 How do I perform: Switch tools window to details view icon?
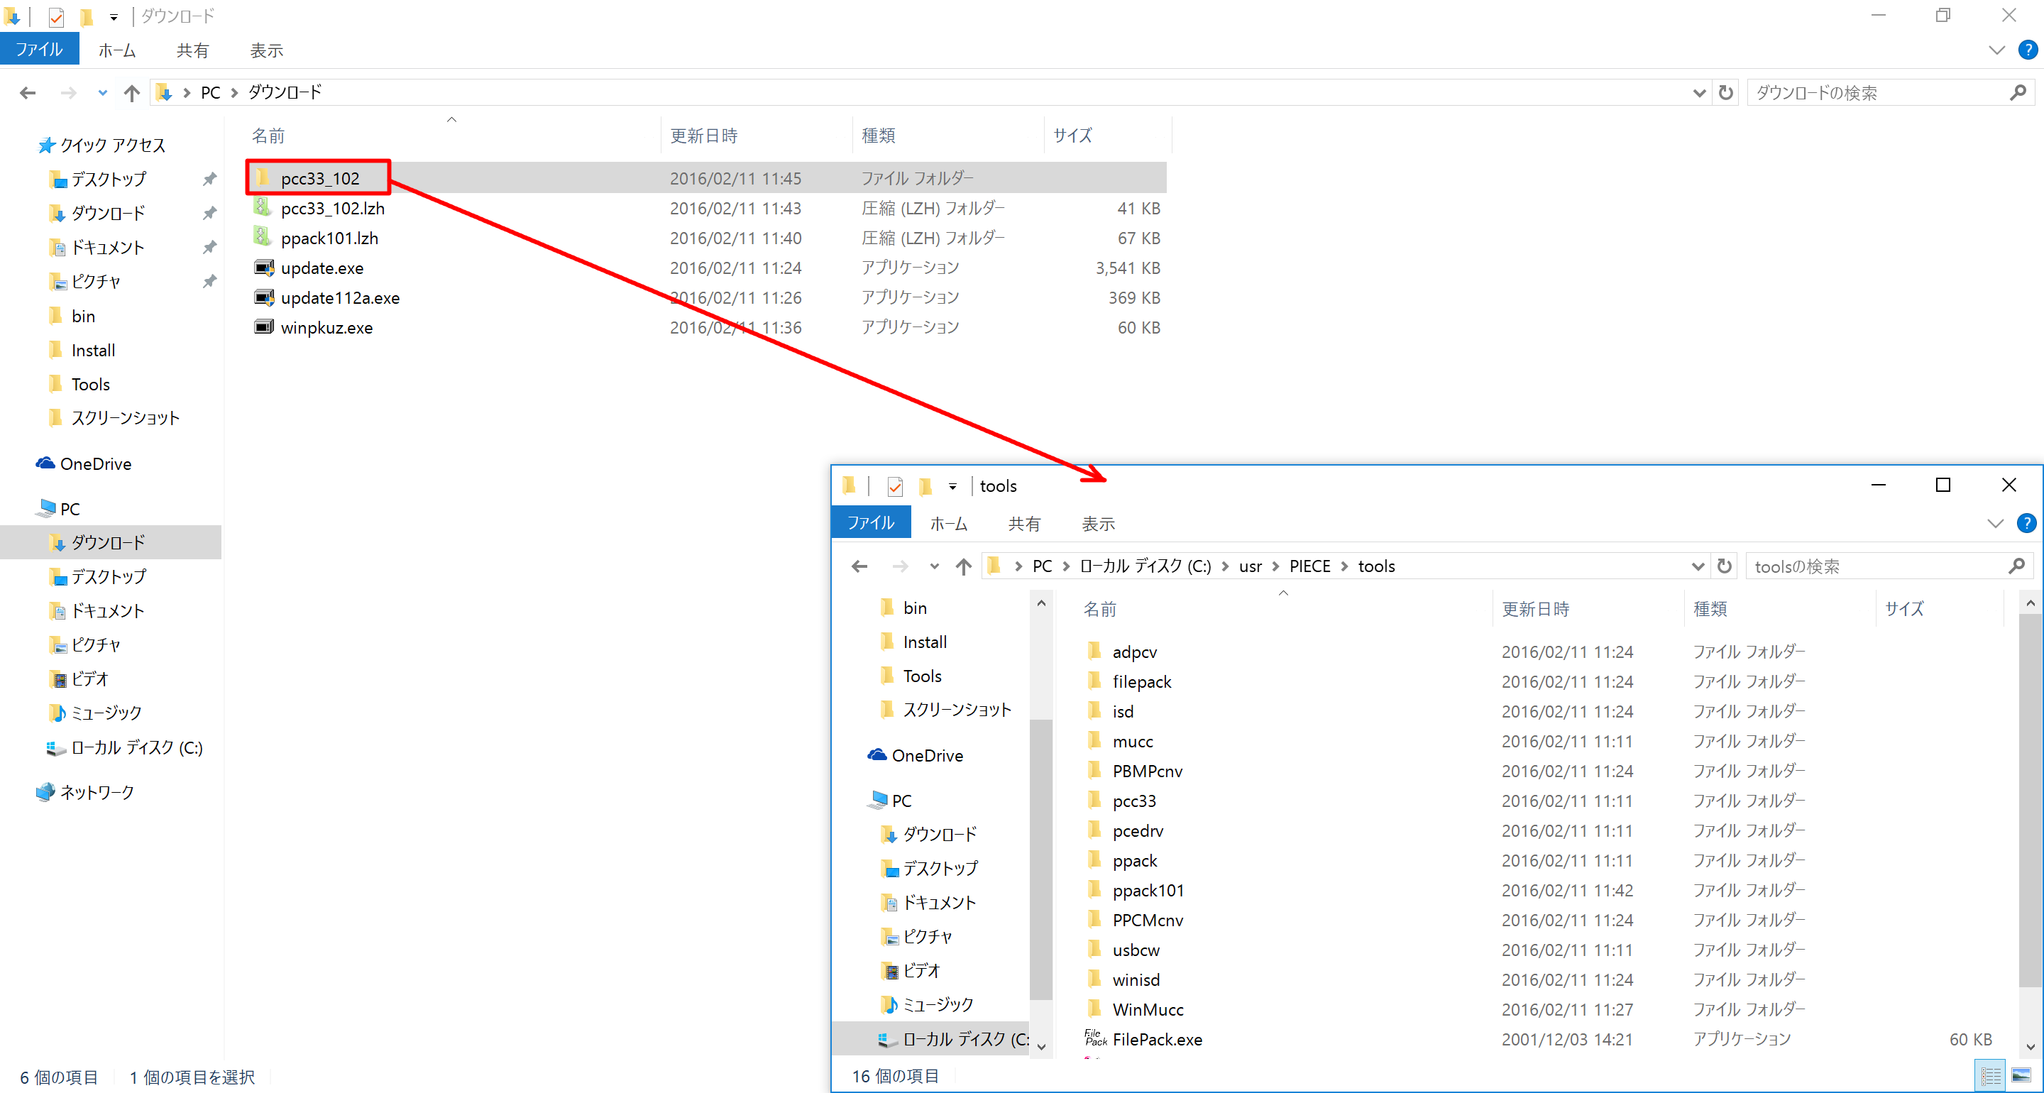[1990, 1077]
